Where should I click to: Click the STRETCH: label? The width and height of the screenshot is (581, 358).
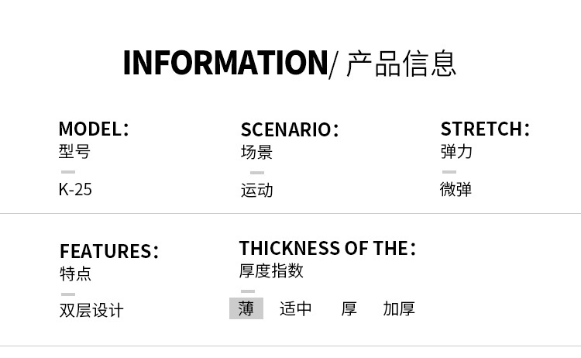tap(485, 129)
